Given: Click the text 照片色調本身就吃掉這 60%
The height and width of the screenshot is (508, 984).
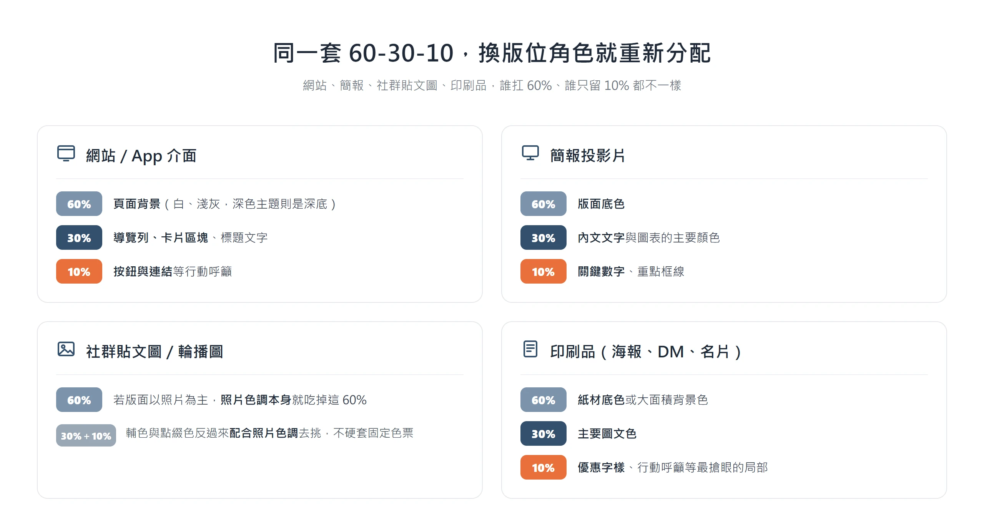Looking at the screenshot, I should (294, 400).
